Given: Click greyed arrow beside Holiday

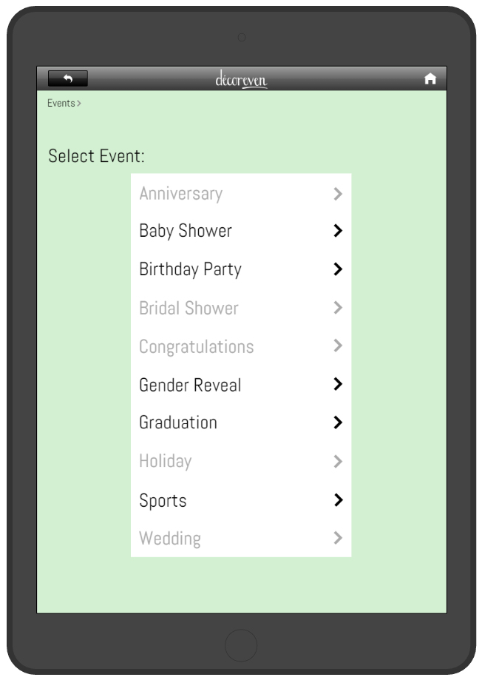Looking at the screenshot, I should (x=338, y=462).
